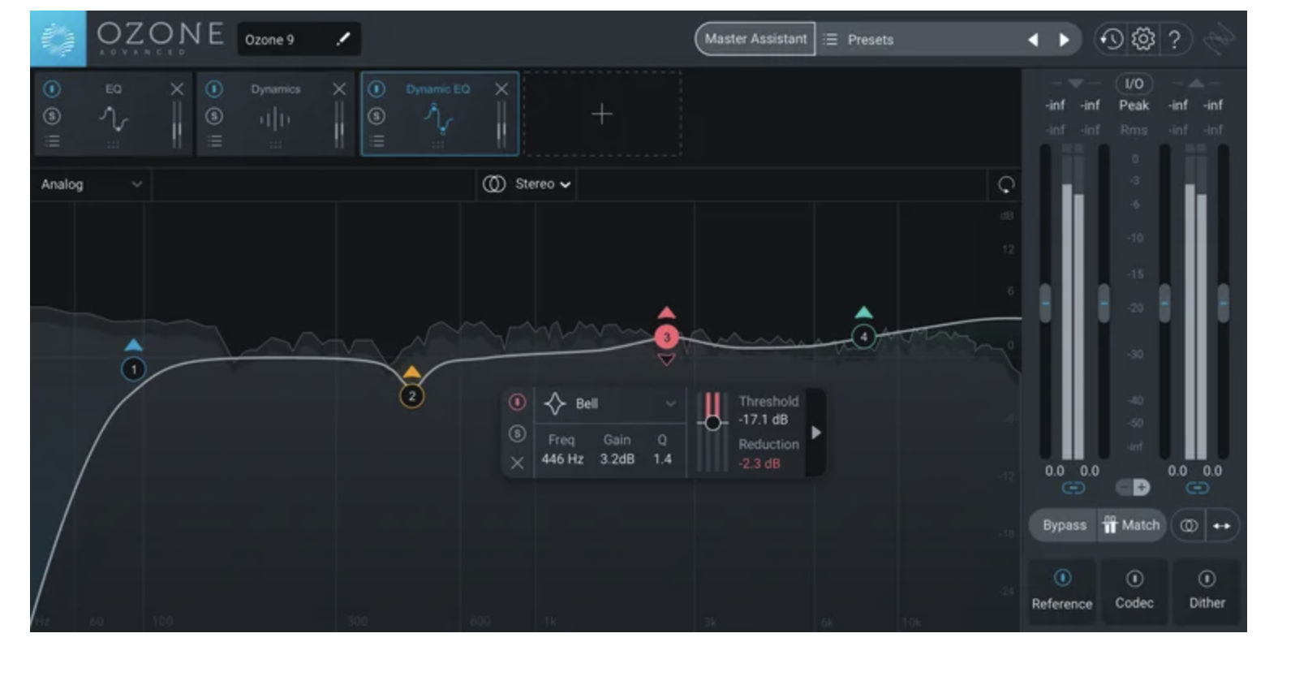Solo the Dynamics module
The width and height of the screenshot is (1308, 685).
click(x=214, y=116)
